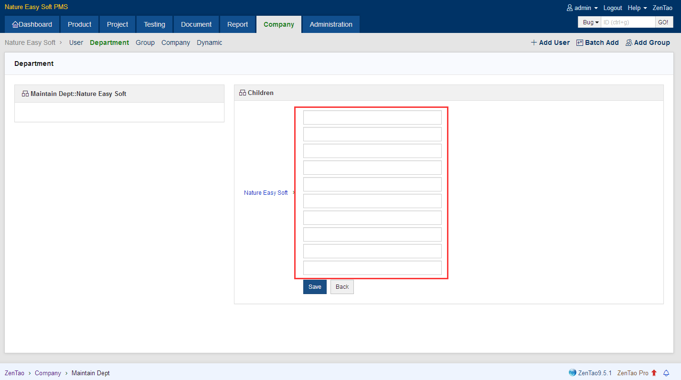The height and width of the screenshot is (380, 681).
Task: Open the Testing tab
Action: coord(154,24)
